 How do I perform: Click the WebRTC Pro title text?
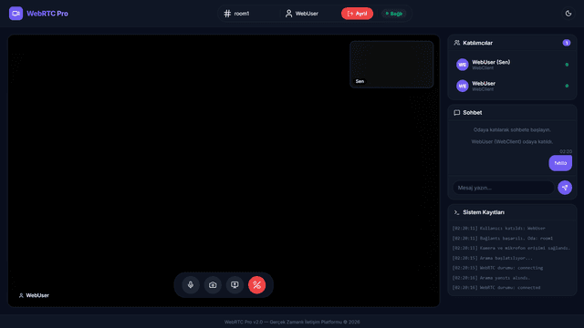pyautogui.click(x=47, y=14)
